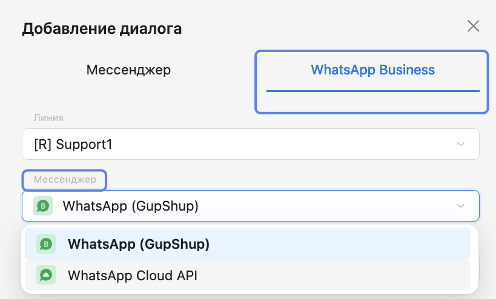Screen dimensions: 496x299
Task: Collapse the Мессенджер list using its chevron
Action: [x=461, y=206]
